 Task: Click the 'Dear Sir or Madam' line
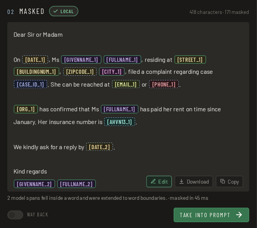pyautogui.click(x=38, y=35)
